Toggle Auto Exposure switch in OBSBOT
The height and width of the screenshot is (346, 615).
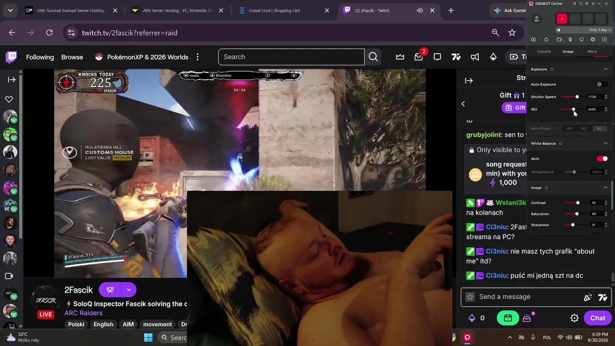tap(602, 85)
